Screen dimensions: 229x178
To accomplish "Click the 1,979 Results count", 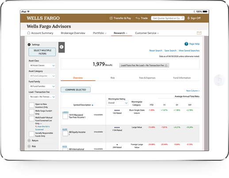I will [103, 64].
